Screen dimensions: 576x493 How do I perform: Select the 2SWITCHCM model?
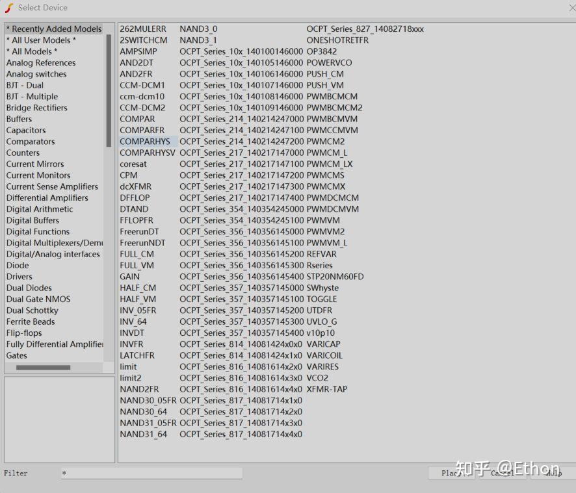pyautogui.click(x=143, y=40)
